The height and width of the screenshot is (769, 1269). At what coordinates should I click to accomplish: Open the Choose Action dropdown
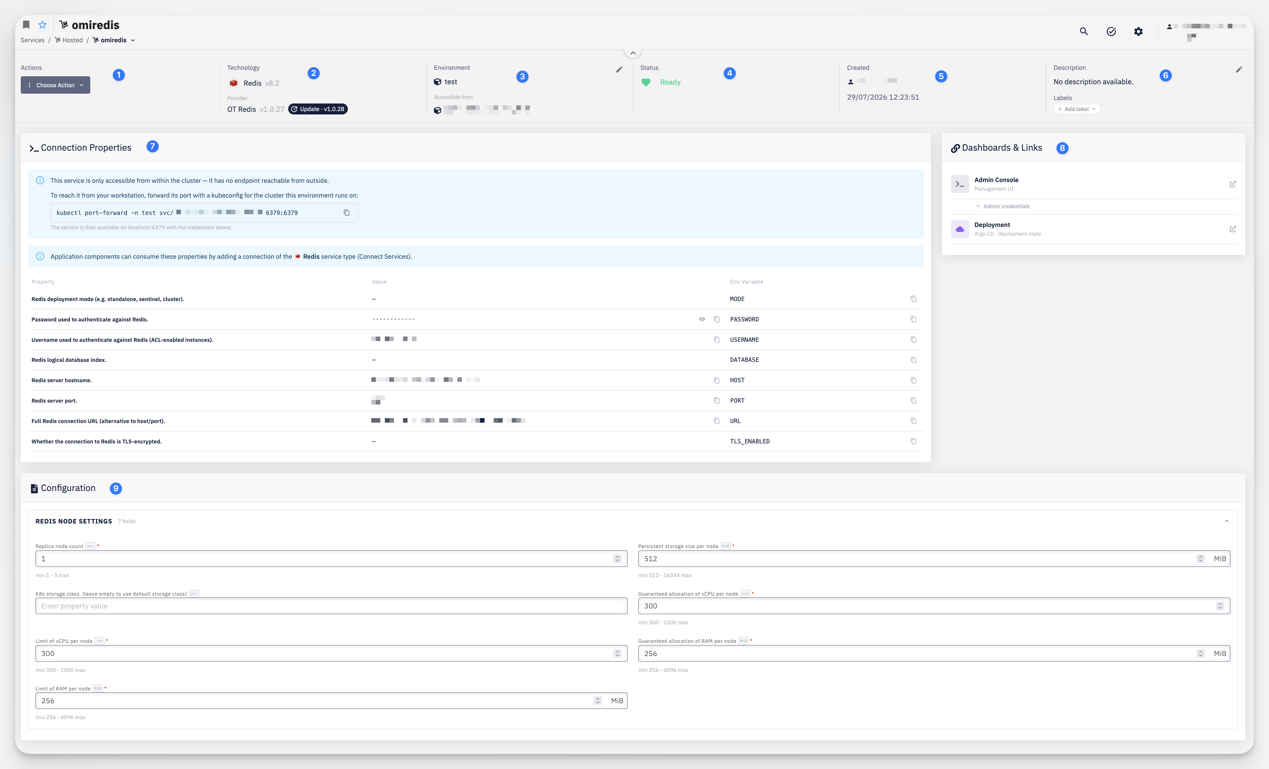click(x=55, y=85)
